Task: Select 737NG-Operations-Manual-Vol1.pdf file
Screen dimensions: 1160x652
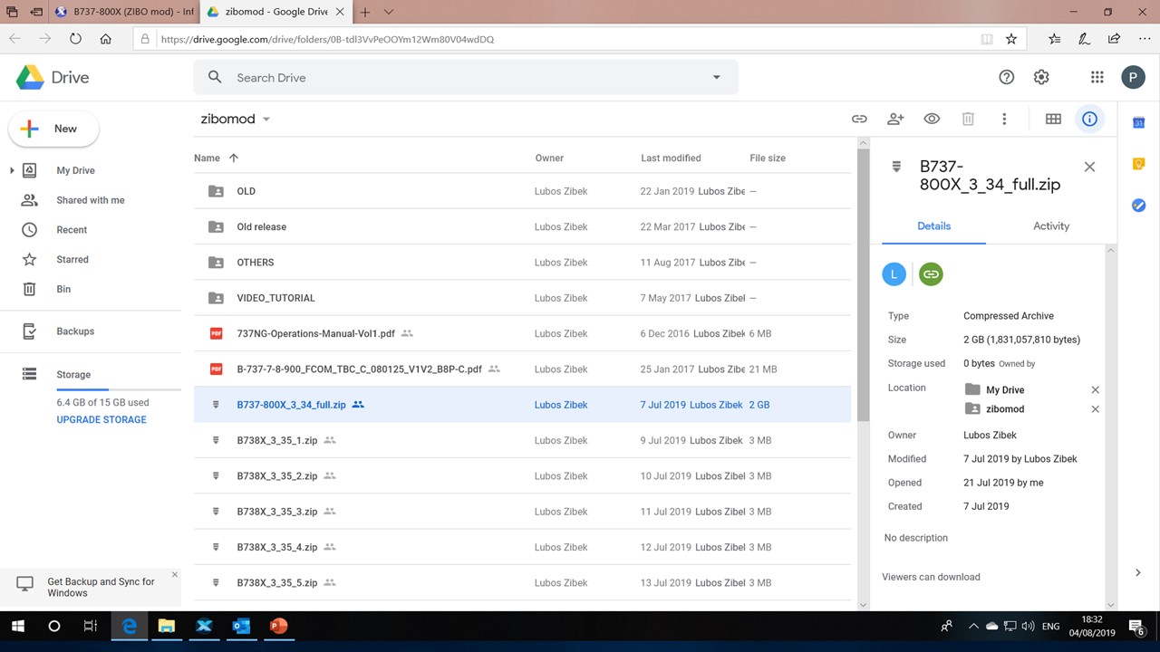Action: (x=522, y=333)
